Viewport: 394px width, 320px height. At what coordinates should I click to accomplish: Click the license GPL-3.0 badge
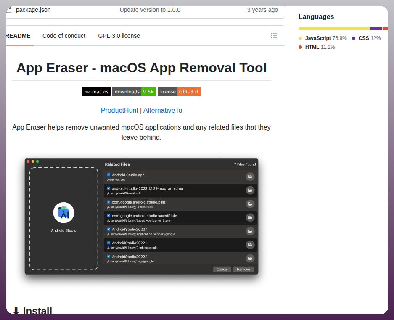point(179,92)
